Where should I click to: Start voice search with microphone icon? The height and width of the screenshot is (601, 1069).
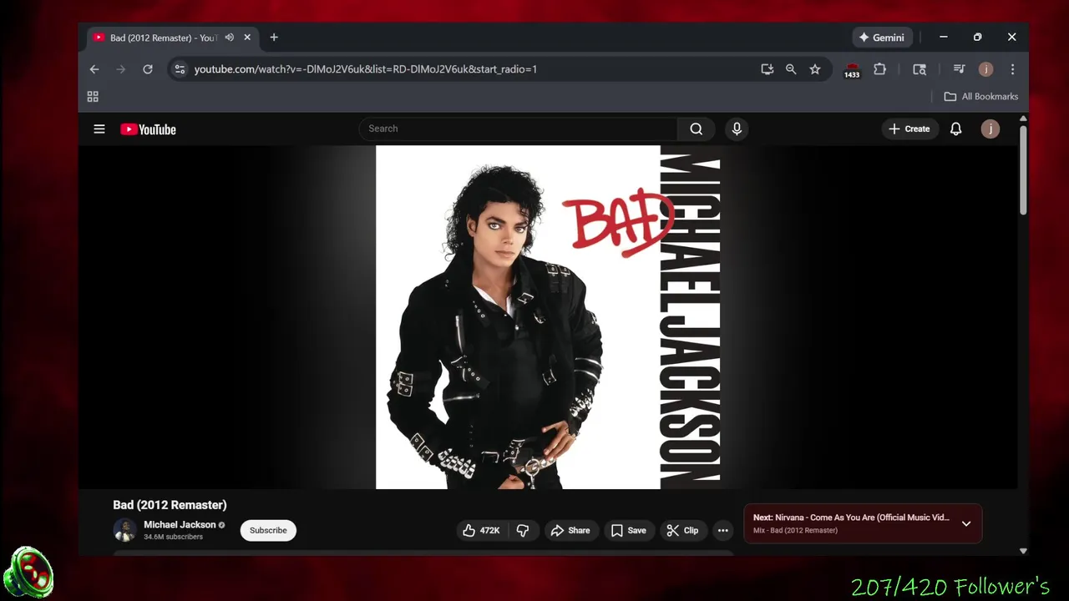coord(737,129)
